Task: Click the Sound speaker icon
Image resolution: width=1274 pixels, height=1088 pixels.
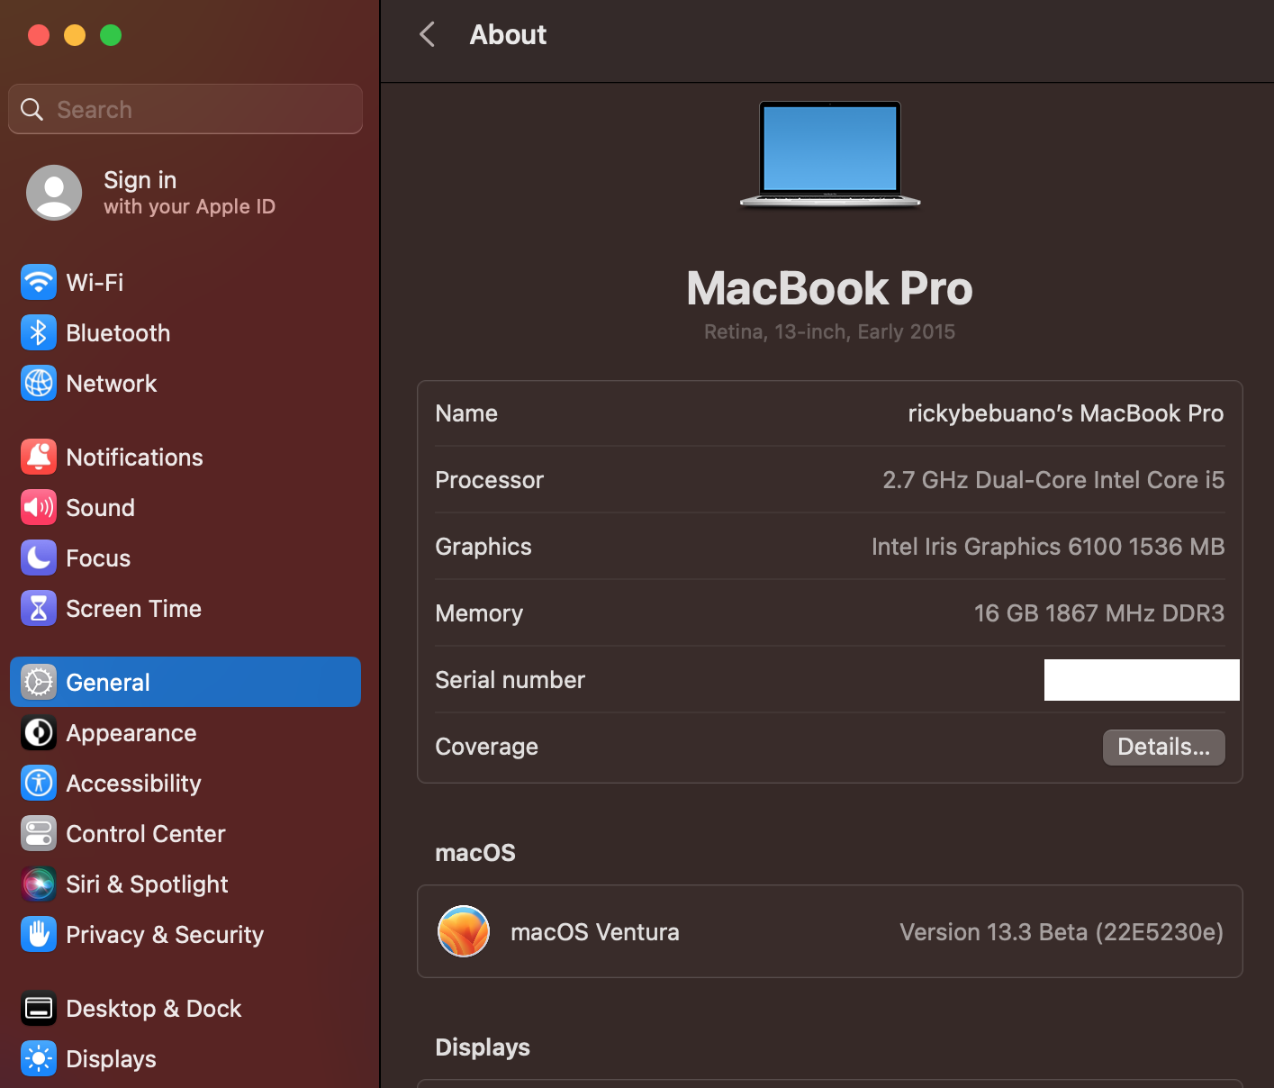Action: click(x=38, y=507)
